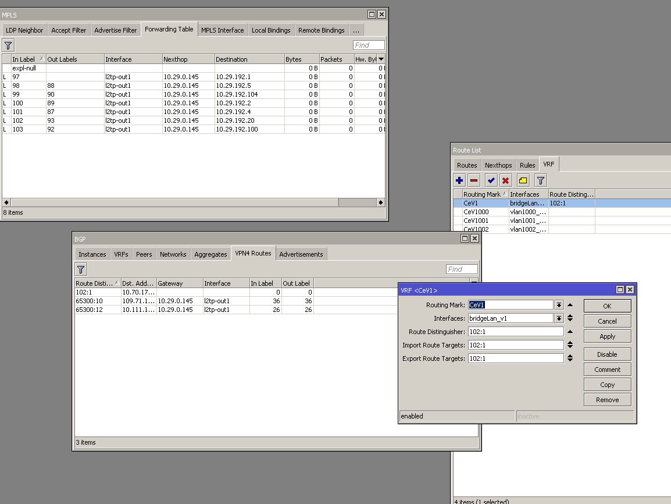Click the MPLS horizontal scrollbar right arrow
Screen dimensions: 671x504
(381, 203)
